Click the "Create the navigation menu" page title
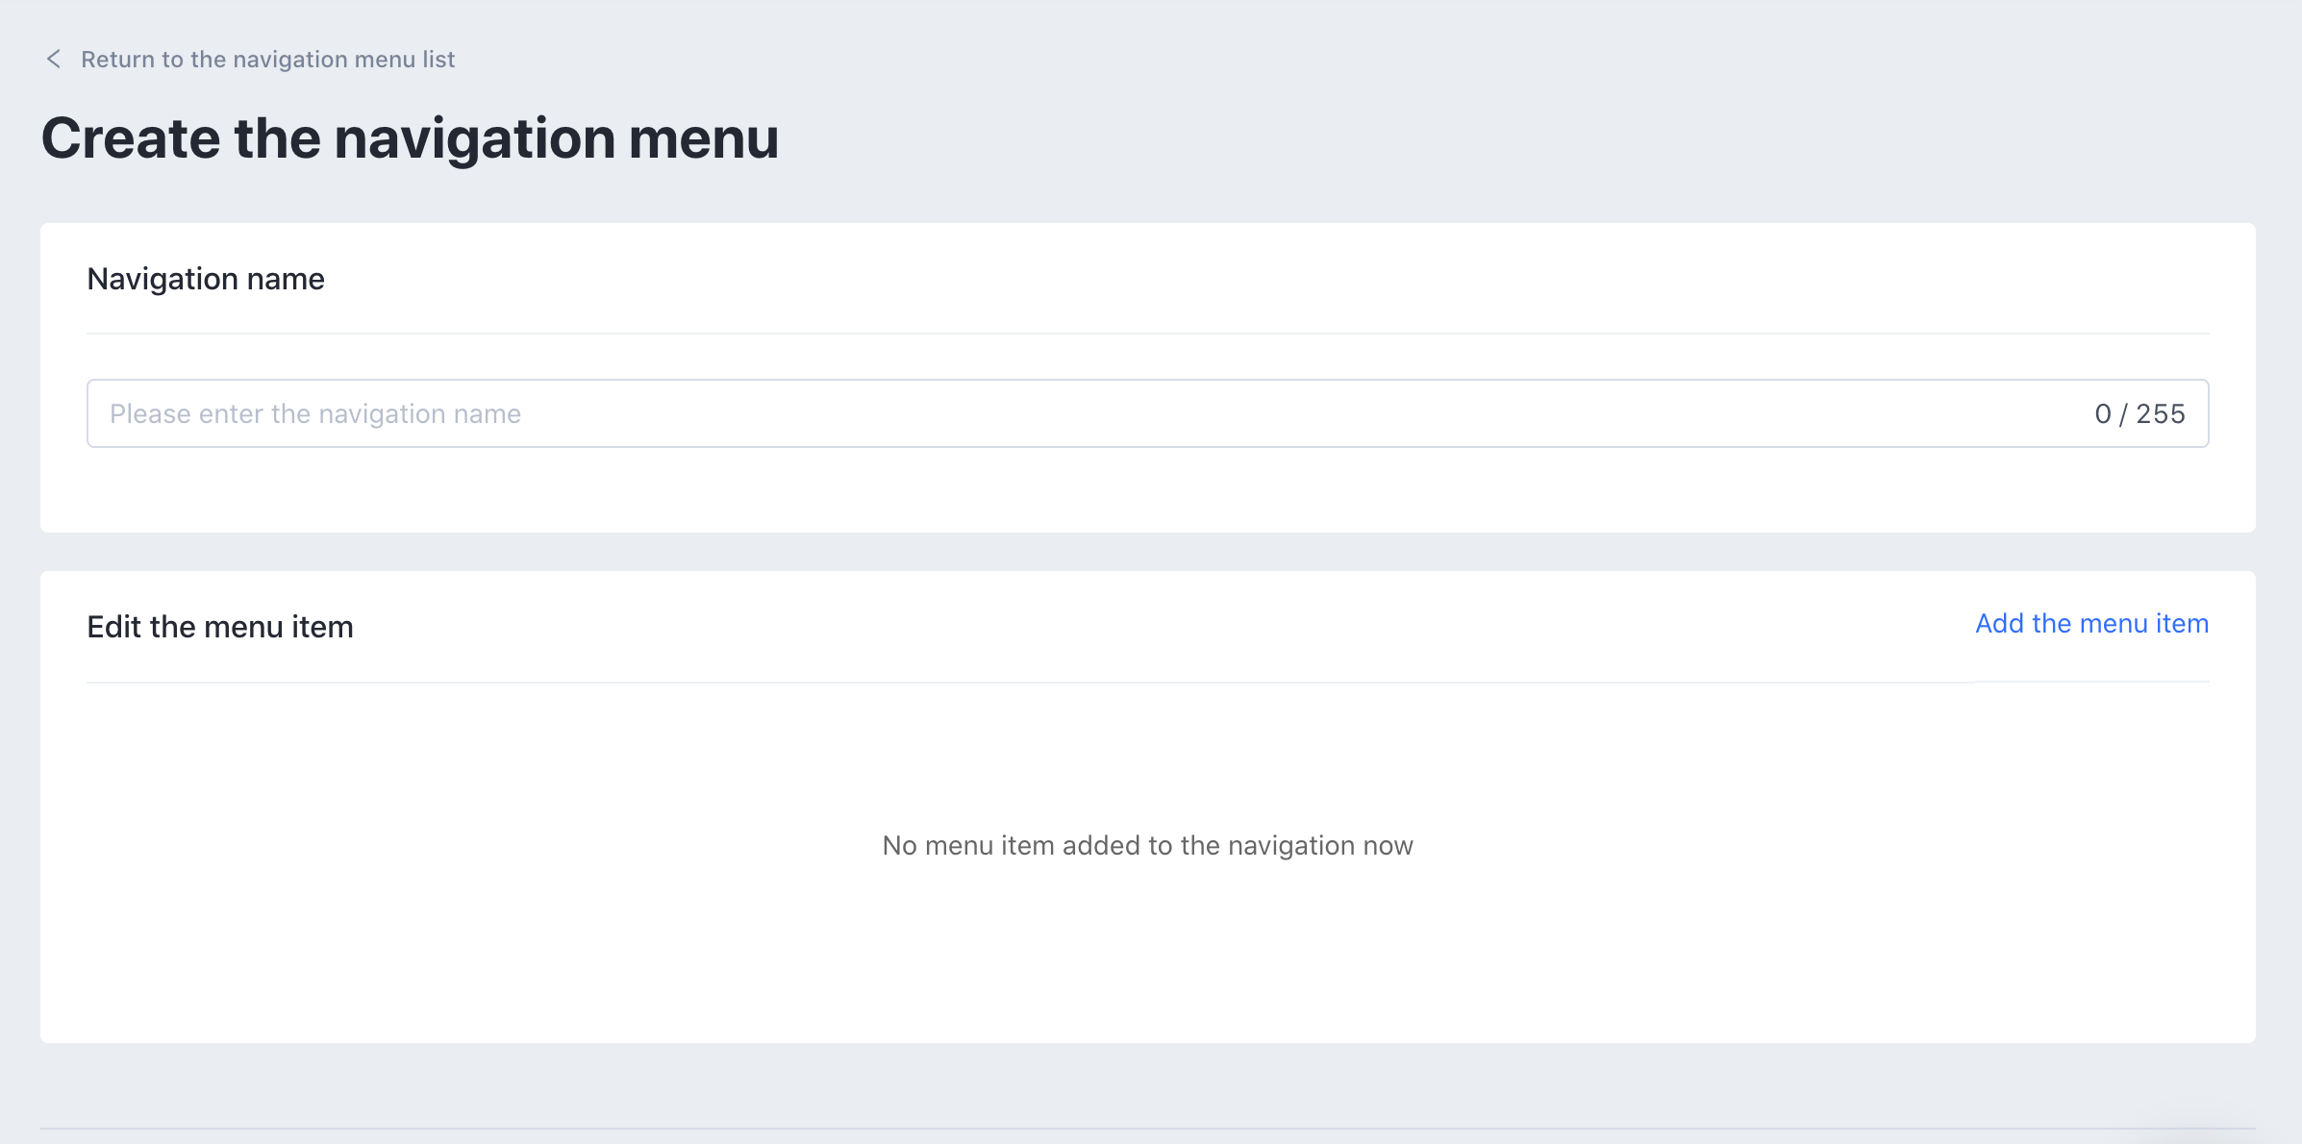The image size is (2302, 1144). [x=410, y=138]
